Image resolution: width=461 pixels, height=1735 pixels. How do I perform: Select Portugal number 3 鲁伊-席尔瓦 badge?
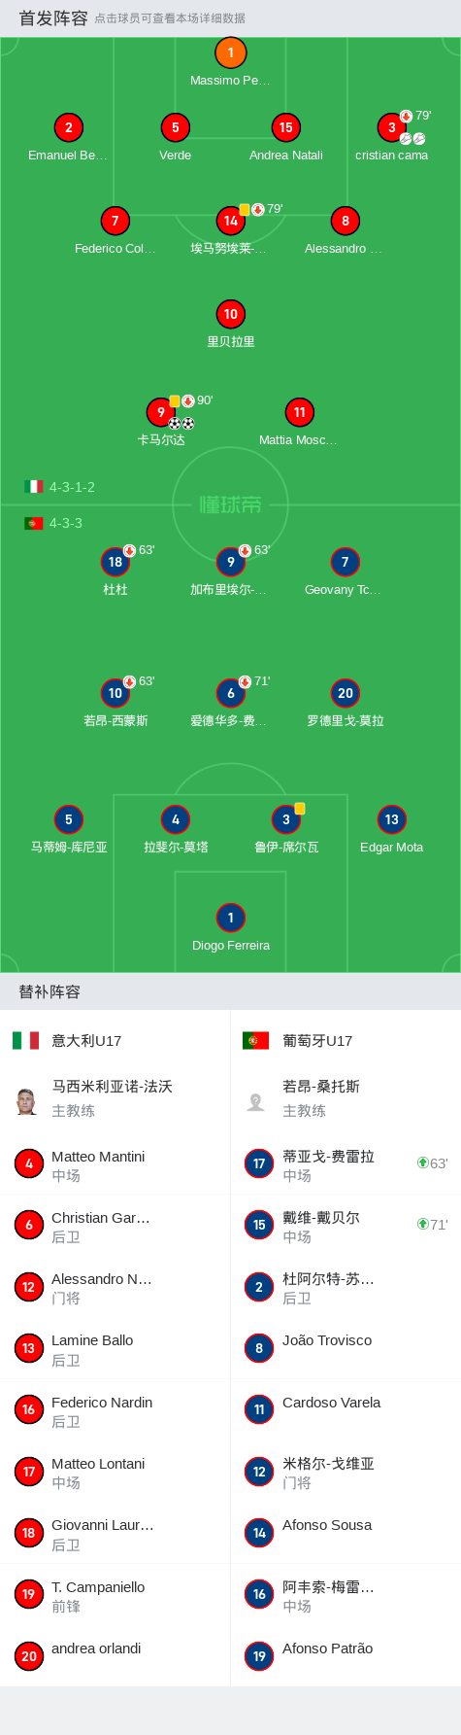285,819
